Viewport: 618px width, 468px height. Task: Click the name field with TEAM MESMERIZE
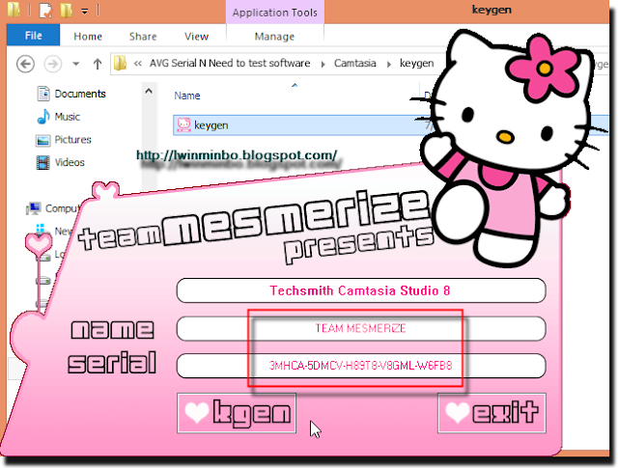[x=361, y=328]
